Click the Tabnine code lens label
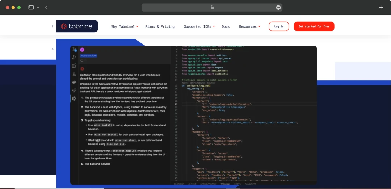Viewport: 391px width, 189px height. pyautogui.click(x=185, y=83)
